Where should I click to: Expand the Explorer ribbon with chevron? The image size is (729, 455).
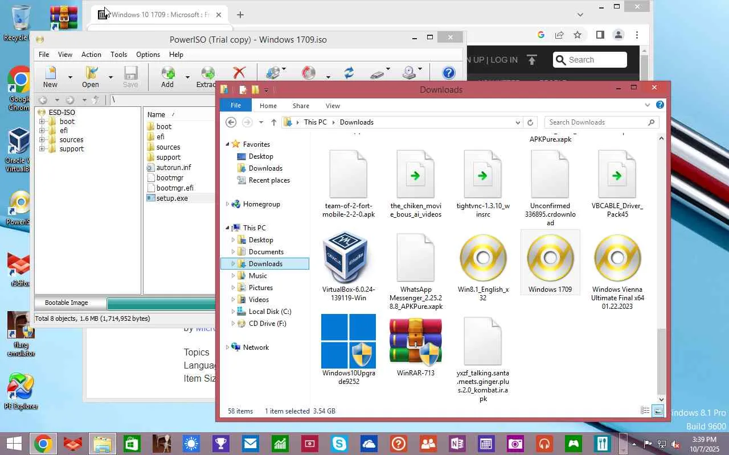(648, 105)
